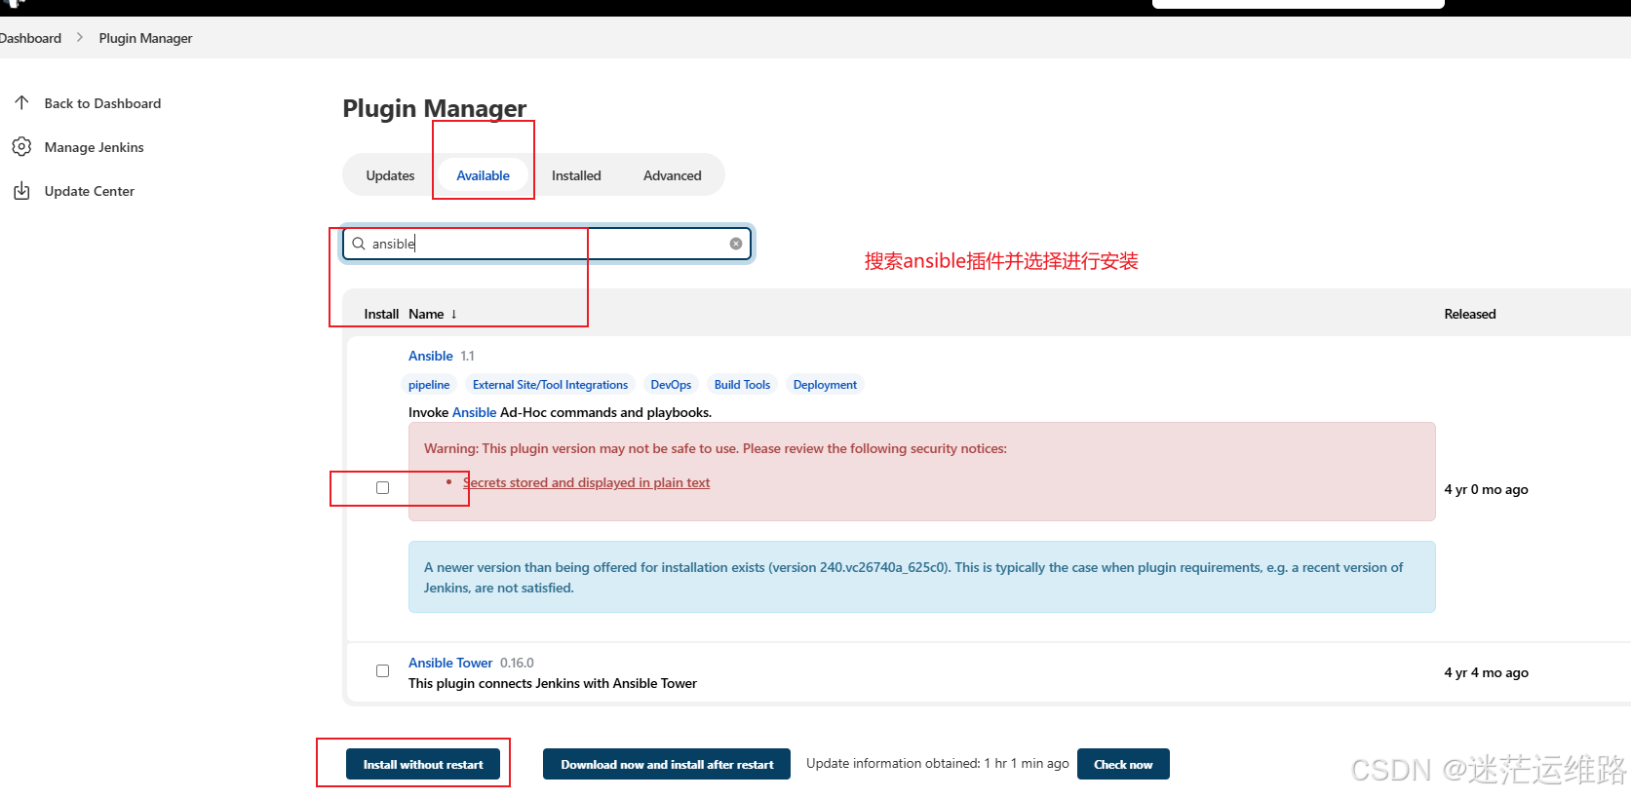Click the pipeline category tag
This screenshot has height=799, width=1631.
(429, 385)
